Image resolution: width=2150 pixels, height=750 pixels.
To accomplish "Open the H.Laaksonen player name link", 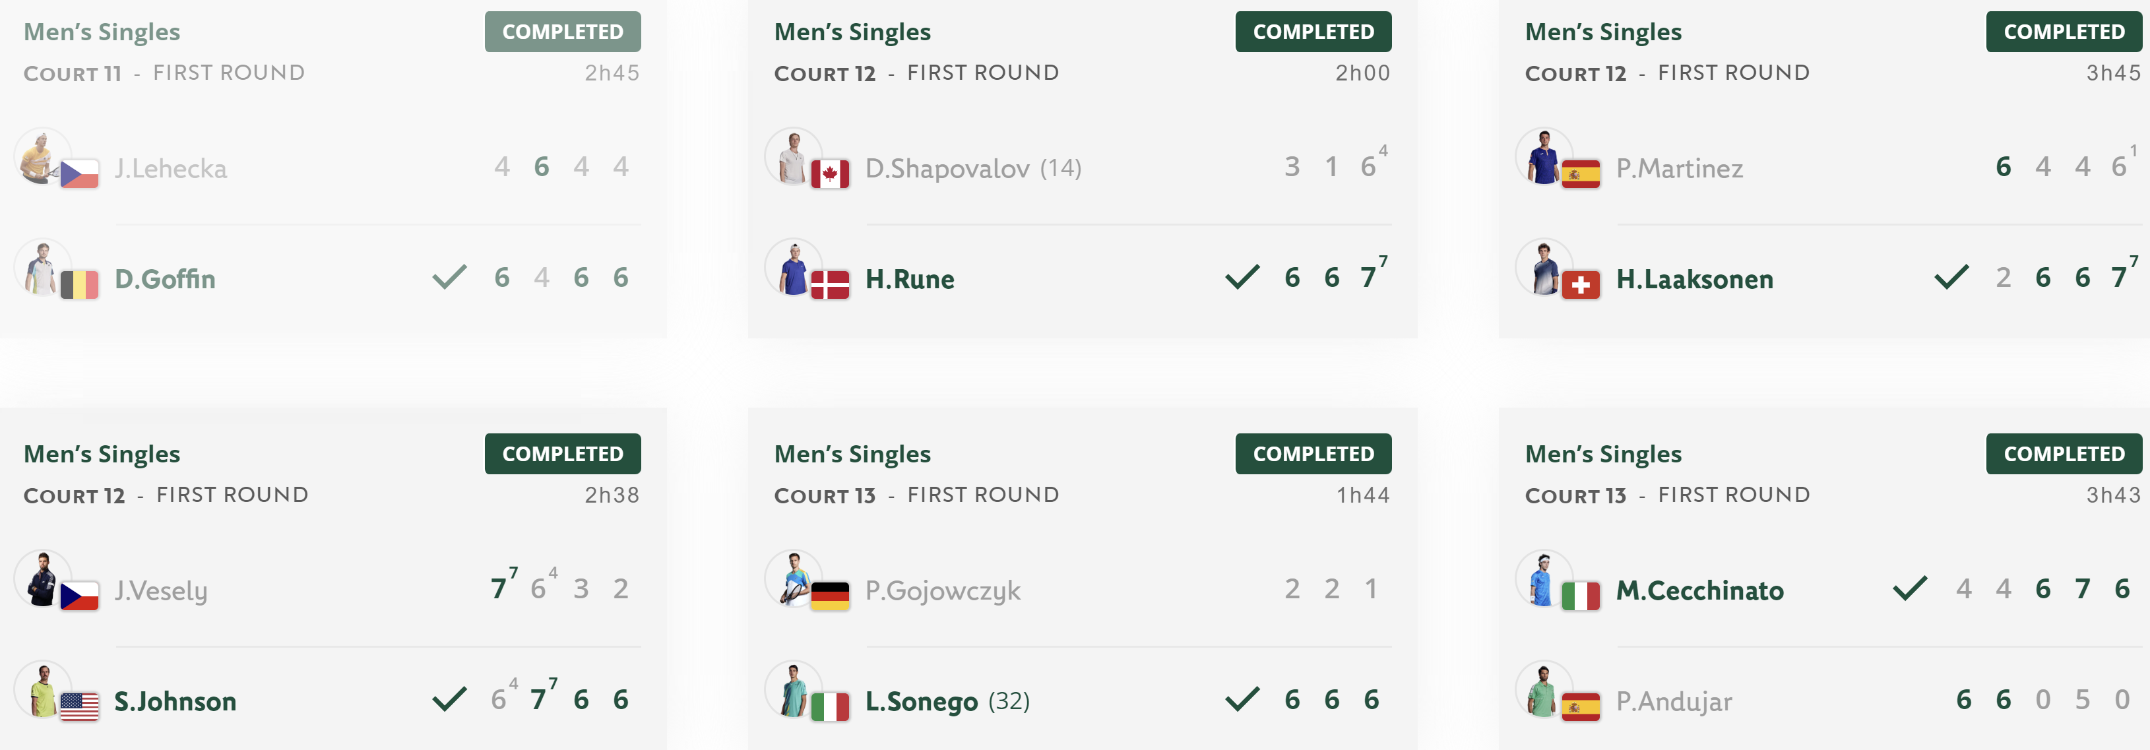I will pyautogui.click(x=1694, y=278).
